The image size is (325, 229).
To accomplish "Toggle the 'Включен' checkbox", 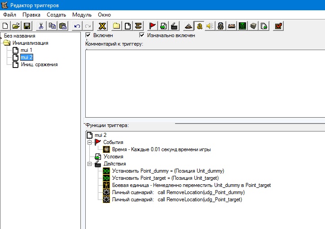I will click(x=88, y=35).
